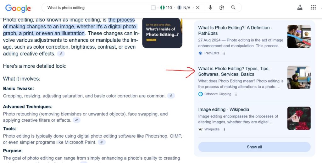Click the 'Purpose:' heading text
This screenshot has height=163, width=322.
click(x=13, y=151)
